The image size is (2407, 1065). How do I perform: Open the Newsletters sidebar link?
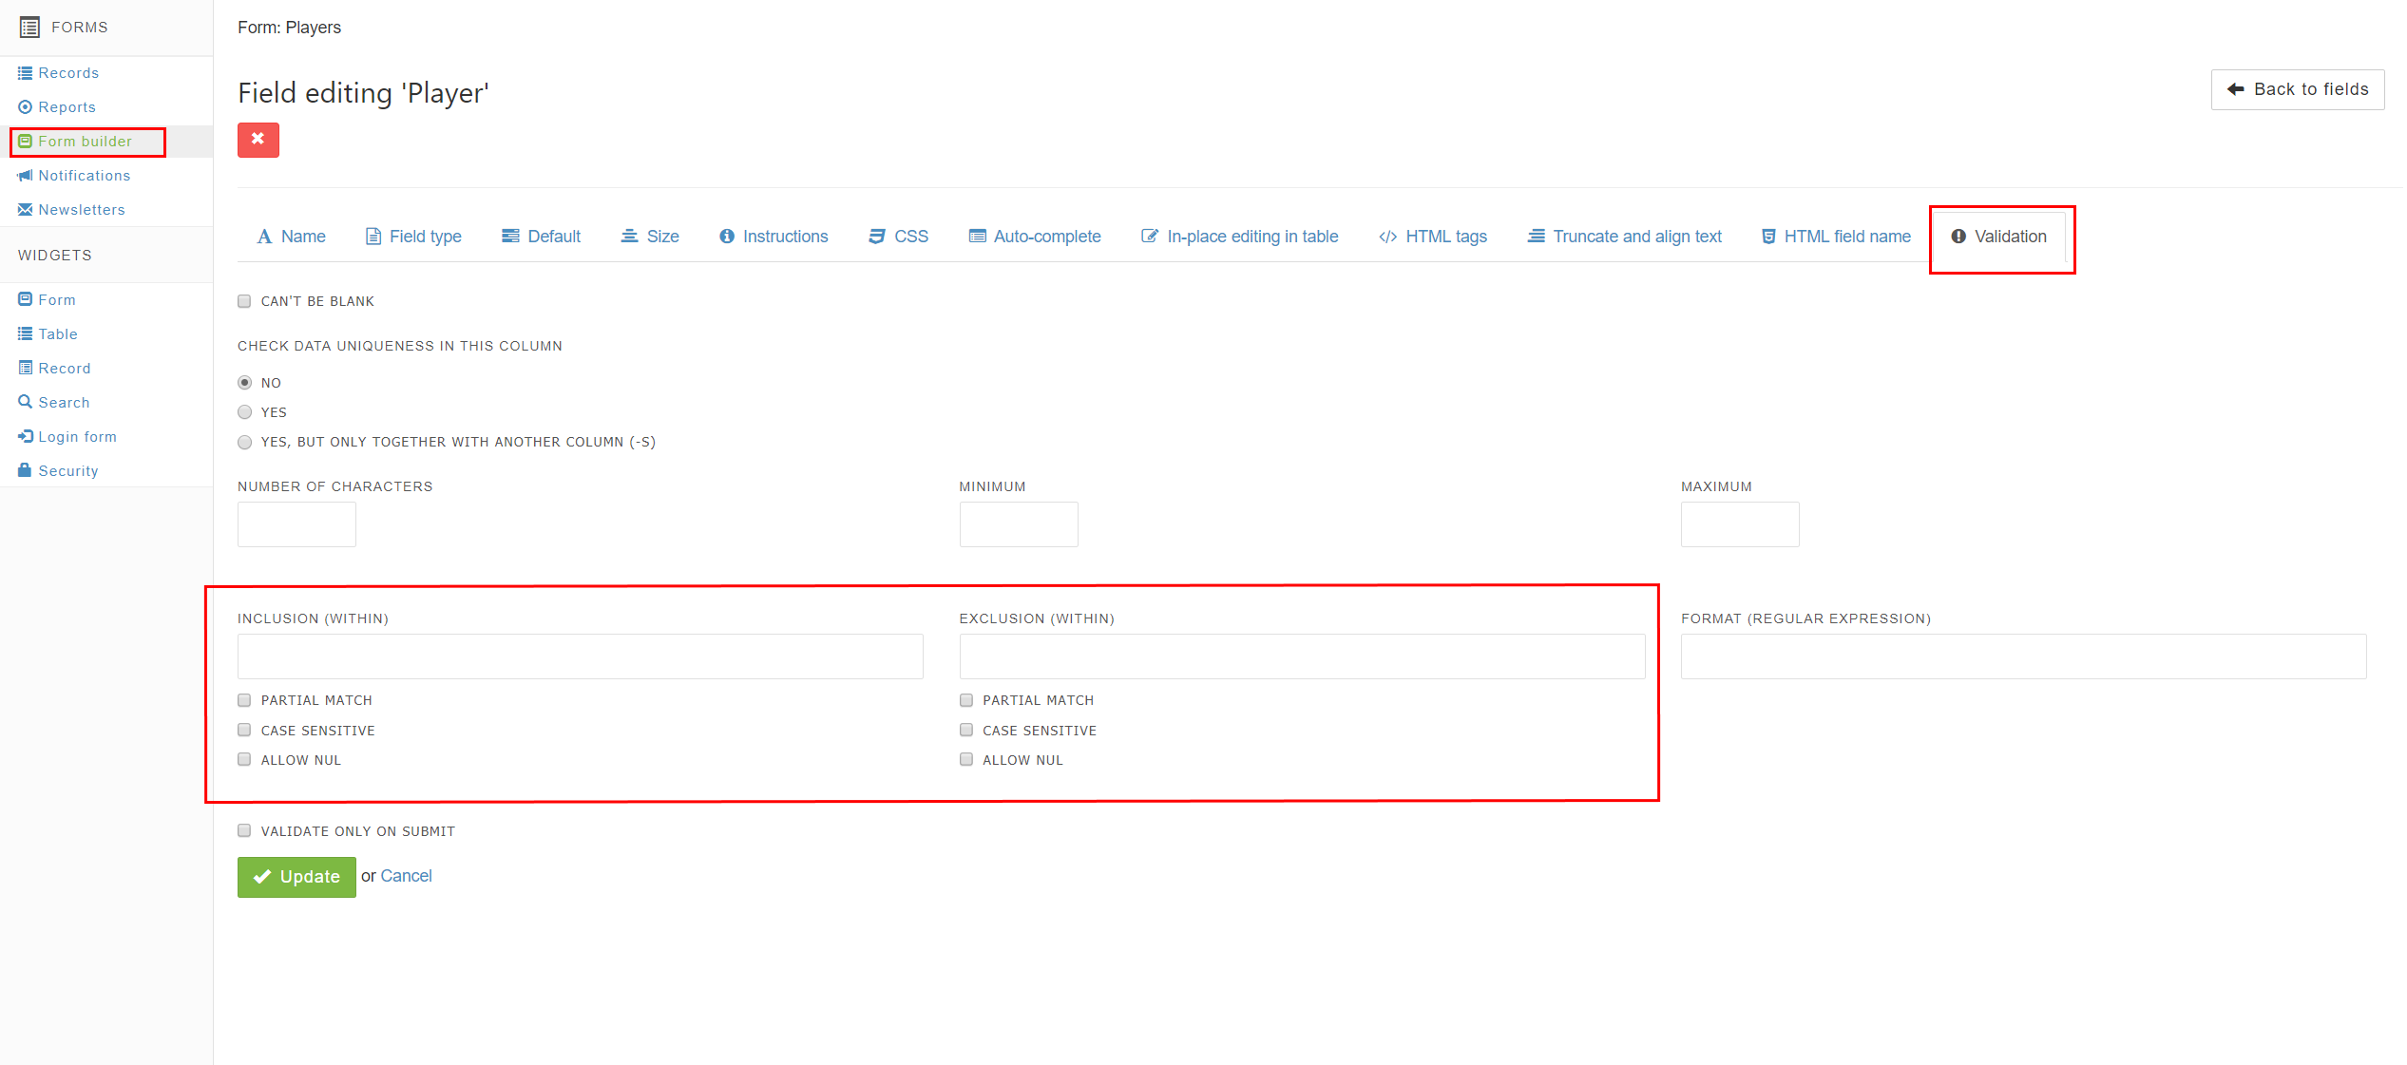82,210
